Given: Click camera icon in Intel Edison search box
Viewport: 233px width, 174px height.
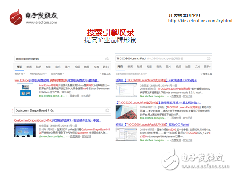Looking at the screenshot, I should click(x=107, y=59).
